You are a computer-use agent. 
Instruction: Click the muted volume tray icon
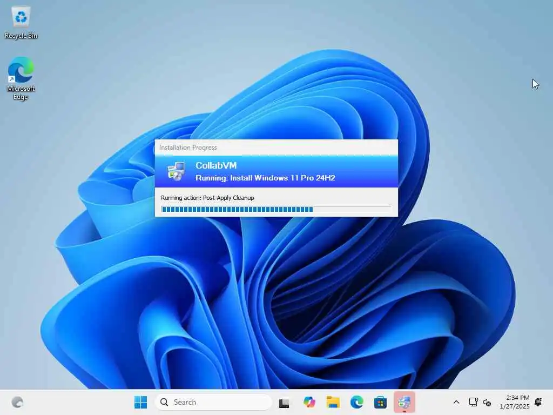[x=487, y=402]
